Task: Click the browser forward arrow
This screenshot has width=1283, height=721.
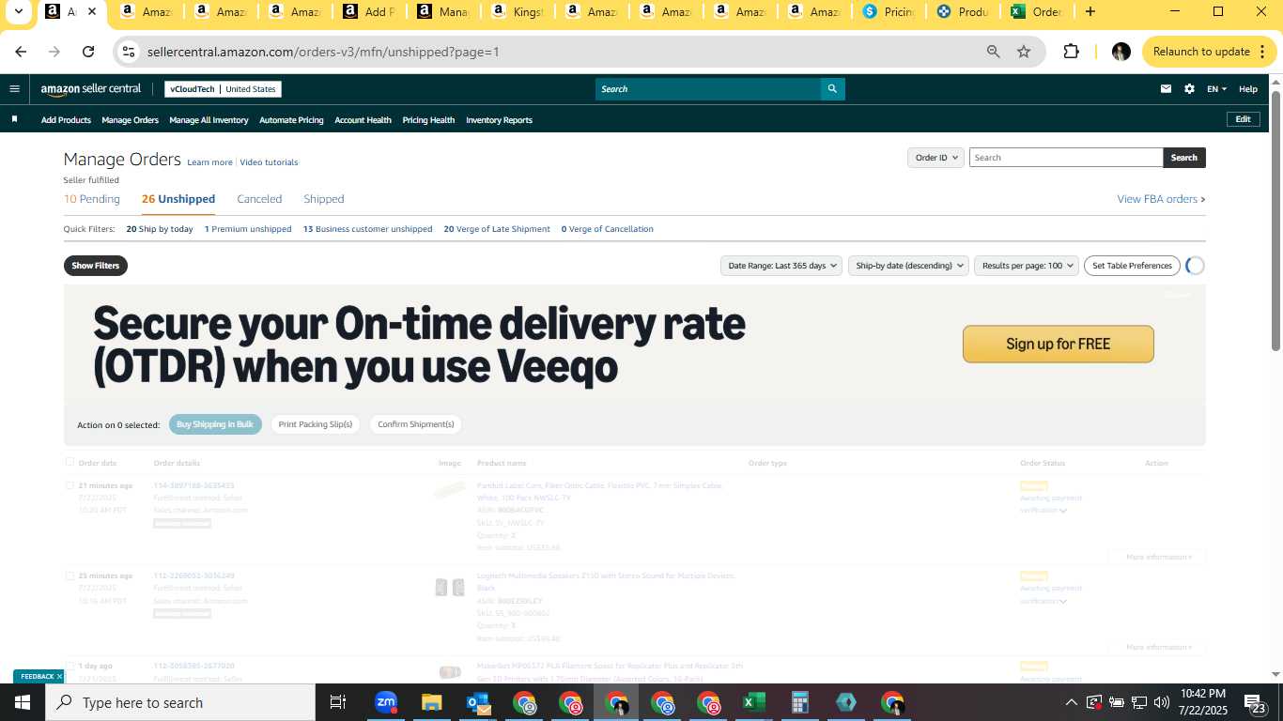Action: coord(54,52)
